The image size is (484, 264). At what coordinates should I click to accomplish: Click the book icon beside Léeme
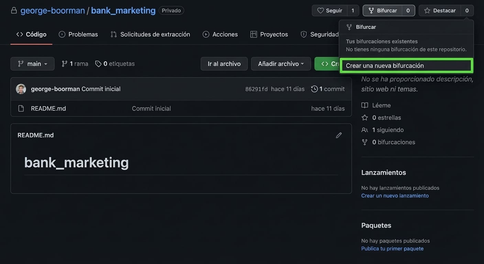click(365, 105)
